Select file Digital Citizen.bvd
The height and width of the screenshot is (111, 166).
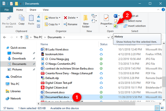click(x=56, y=88)
